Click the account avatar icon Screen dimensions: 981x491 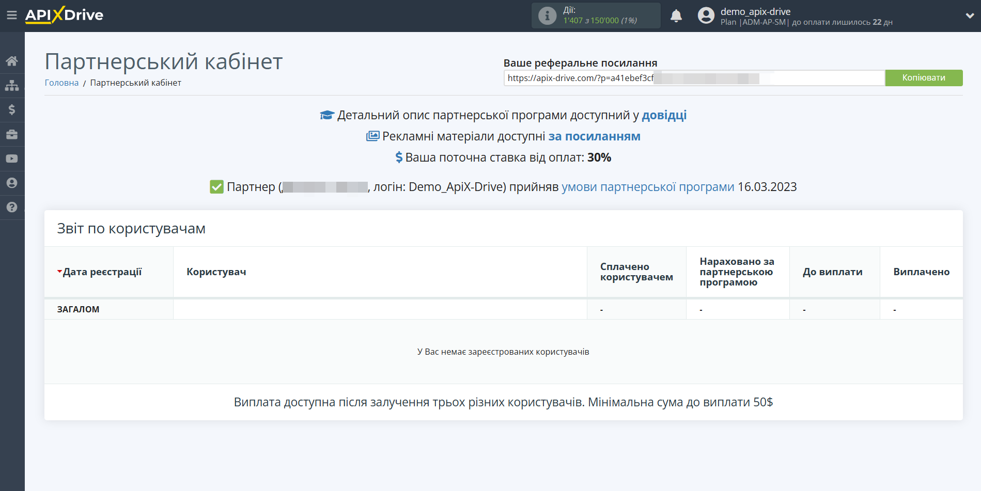[706, 15]
